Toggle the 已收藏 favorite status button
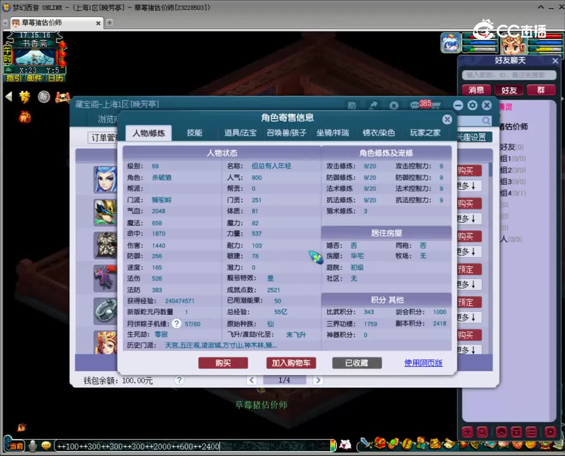Image resolution: width=565 pixels, height=456 pixels. coord(357,363)
